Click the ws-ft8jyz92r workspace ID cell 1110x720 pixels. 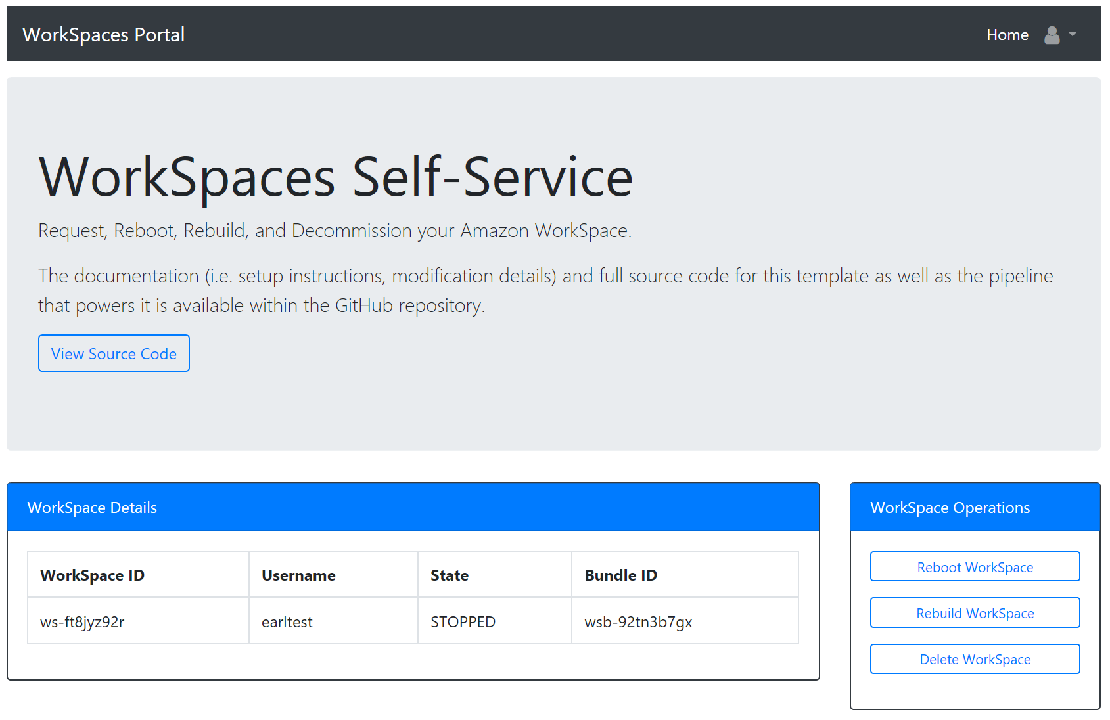pyautogui.click(x=138, y=621)
